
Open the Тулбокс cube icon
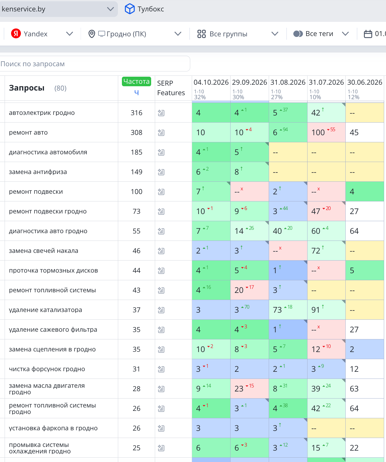[x=130, y=9]
